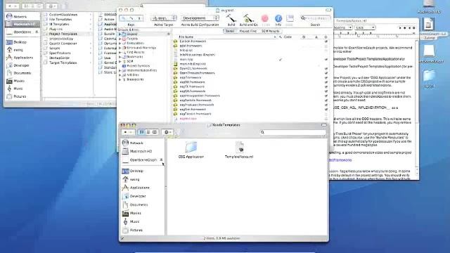Screen dimensions: 450x253
Task: Open the top-right desktop drive icon
Action: 429,6
